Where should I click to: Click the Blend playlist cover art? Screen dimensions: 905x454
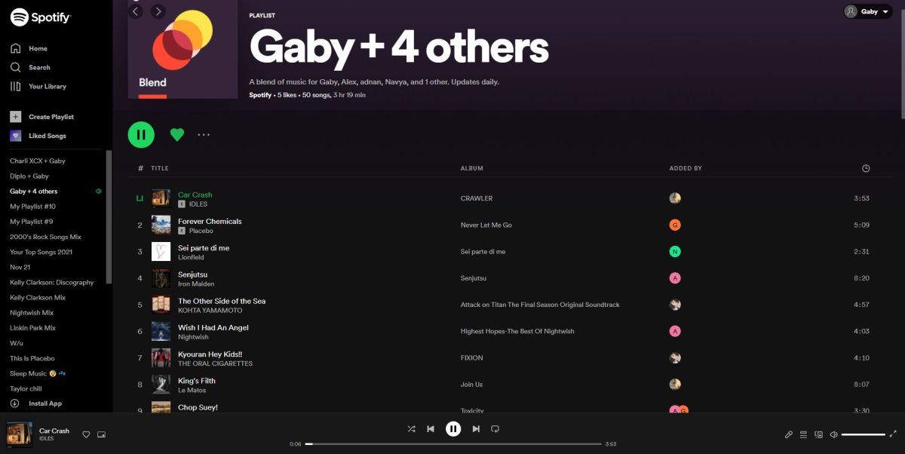click(x=182, y=49)
